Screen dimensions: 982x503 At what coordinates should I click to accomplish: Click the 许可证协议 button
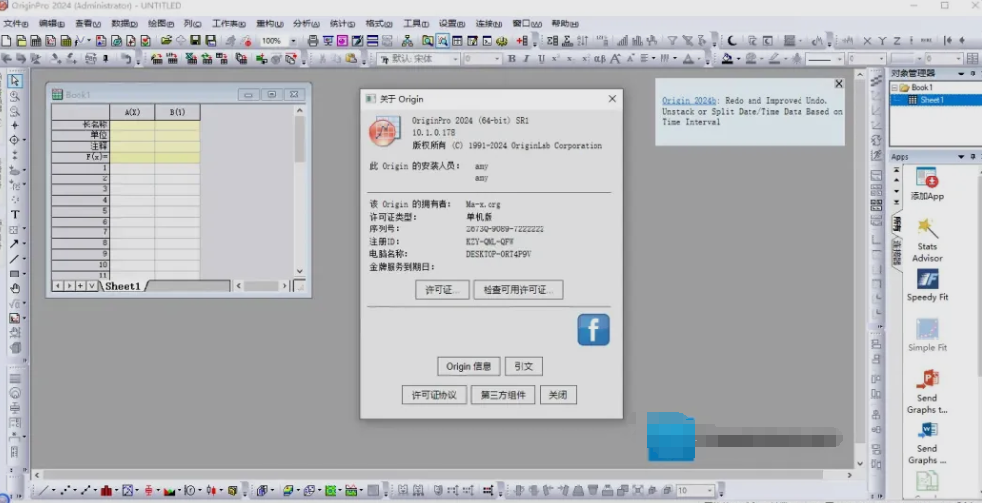coord(434,395)
